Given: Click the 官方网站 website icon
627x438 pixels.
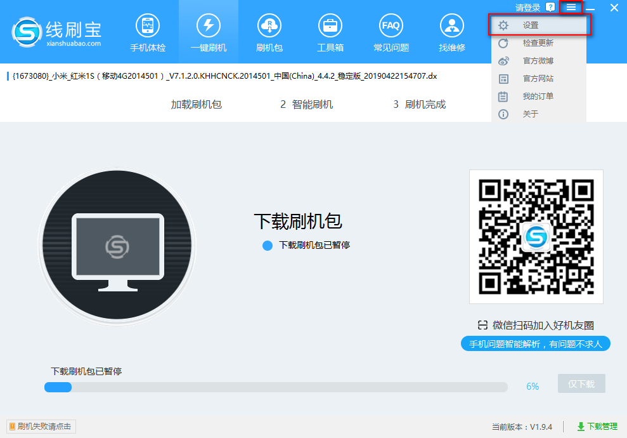Looking at the screenshot, I should click(503, 79).
